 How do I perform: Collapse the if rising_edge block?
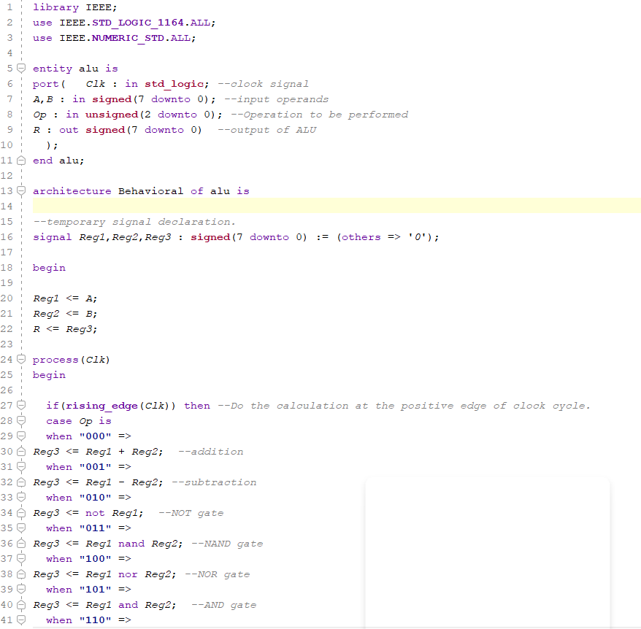pos(20,405)
